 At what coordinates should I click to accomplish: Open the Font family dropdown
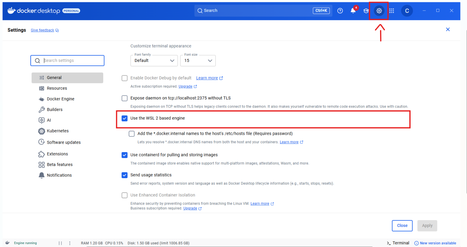[154, 61]
